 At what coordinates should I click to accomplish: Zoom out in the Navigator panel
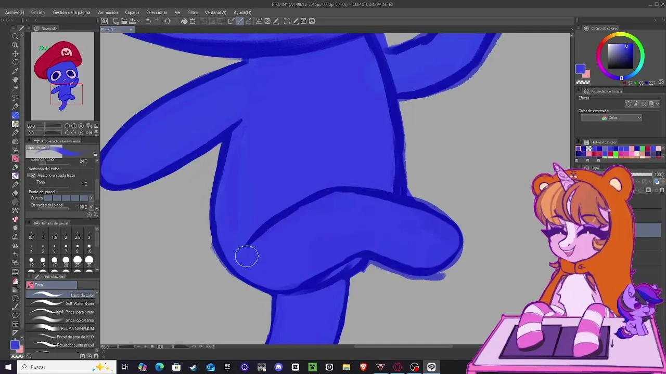(67, 126)
